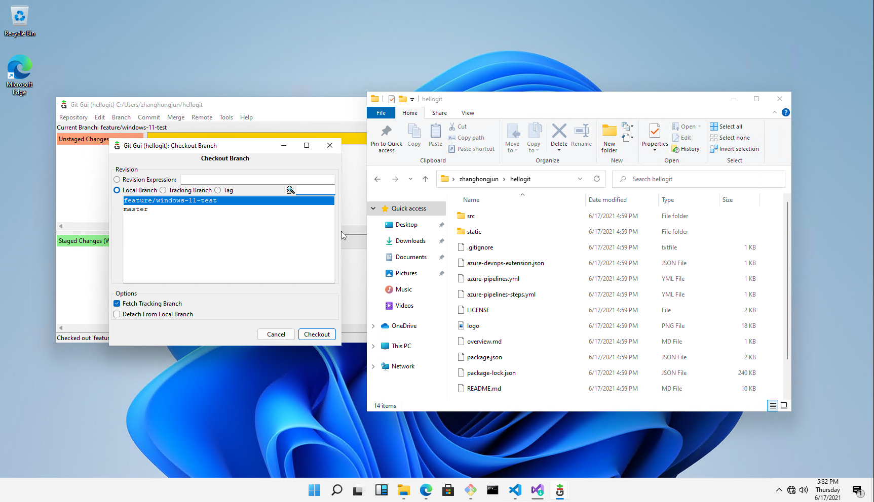Image resolution: width=874 pixels, height=502 pixels.
Task: Click the Cut scissors icon
Action: pyautogui.click(x=452, y=127)
